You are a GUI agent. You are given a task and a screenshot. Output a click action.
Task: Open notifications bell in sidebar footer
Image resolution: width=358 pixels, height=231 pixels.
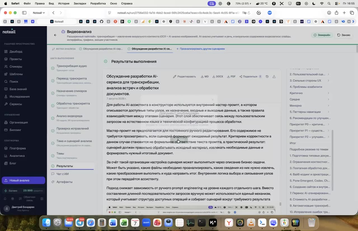5,199
